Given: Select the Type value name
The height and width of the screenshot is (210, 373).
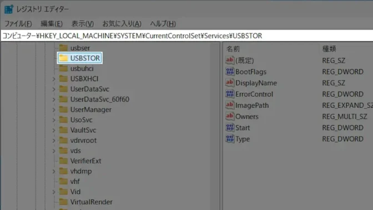Looking at the screenshot, I should click(243, 139).
